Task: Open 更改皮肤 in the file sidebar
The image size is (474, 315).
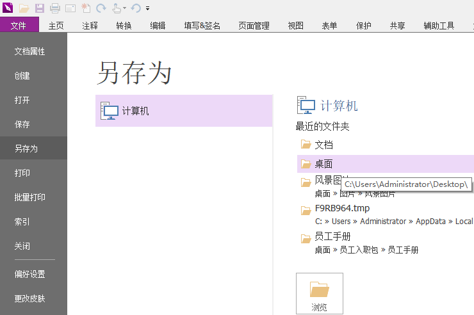Action: pyautogui.click(x=33, y=298)
